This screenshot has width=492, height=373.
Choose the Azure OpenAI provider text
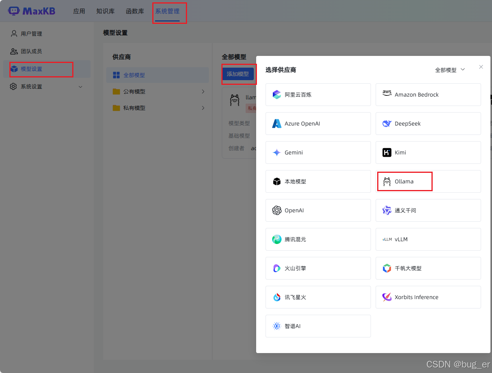click(x=302, y=124)
